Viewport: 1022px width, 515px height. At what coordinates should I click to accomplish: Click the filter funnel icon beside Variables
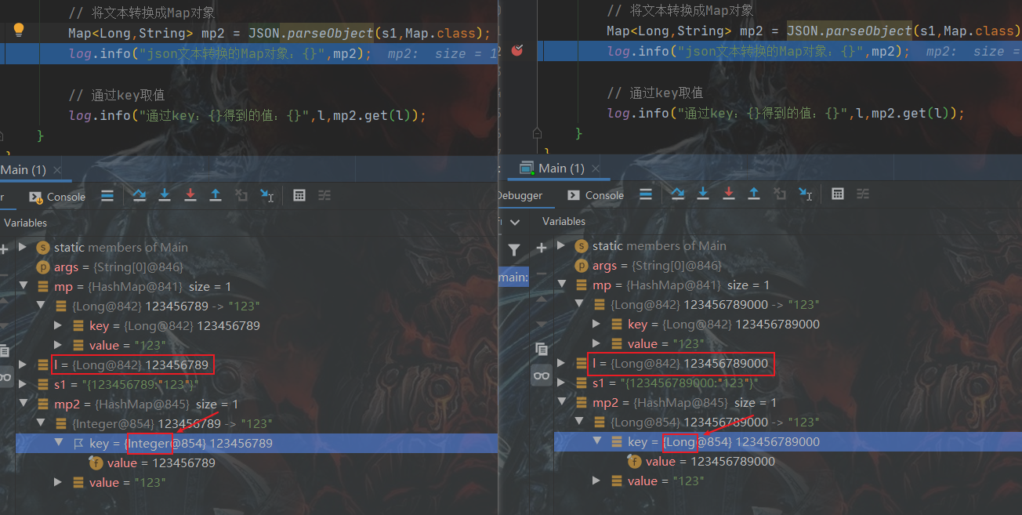point(513,250)
